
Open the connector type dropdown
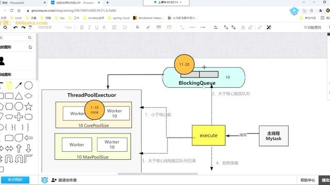(x=182, y=27)
